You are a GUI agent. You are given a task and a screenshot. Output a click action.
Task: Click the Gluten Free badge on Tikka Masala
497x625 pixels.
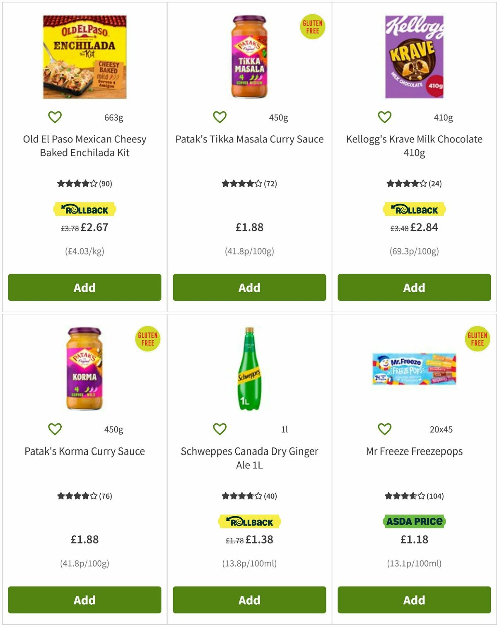coord(313,27)
